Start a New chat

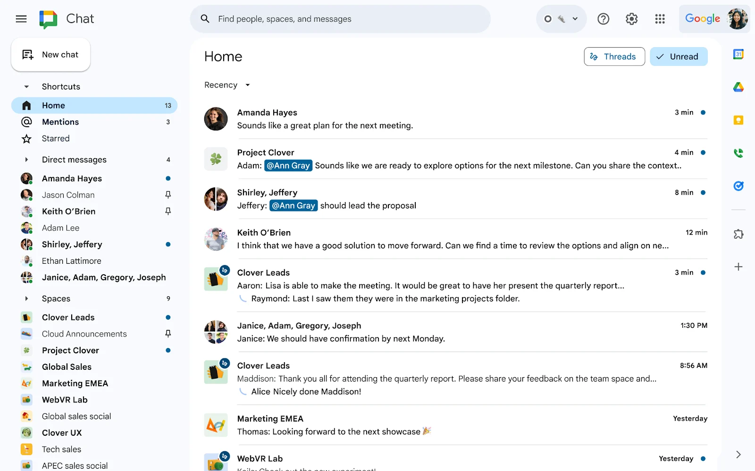[50, 54]
